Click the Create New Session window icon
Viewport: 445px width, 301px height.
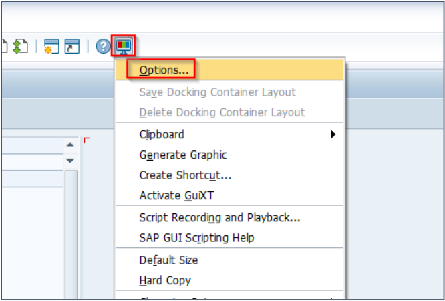point(51,46)
